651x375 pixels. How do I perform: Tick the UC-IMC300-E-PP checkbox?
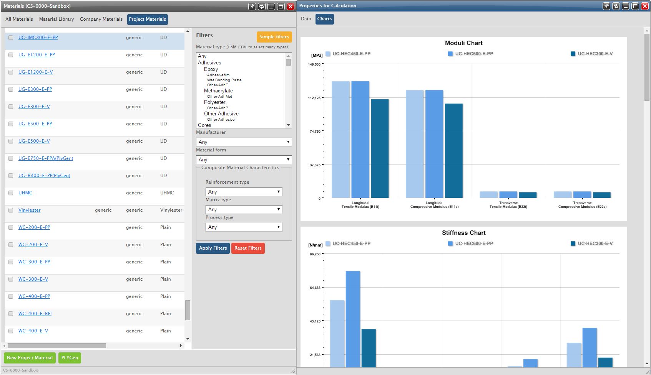tap(11, 38)
